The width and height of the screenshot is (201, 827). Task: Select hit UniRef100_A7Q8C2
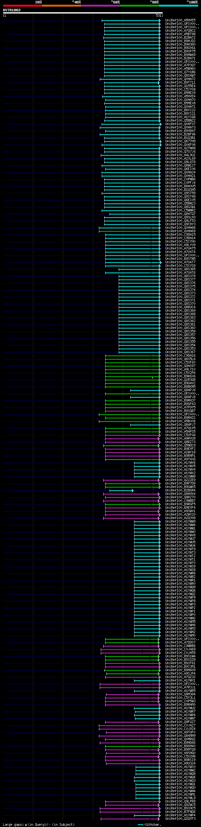(180, 31)
